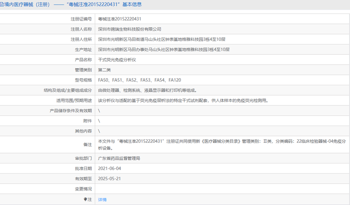Click the label 产品名称
The height and width of the screenshot is (205, 350).
[83, 60]
